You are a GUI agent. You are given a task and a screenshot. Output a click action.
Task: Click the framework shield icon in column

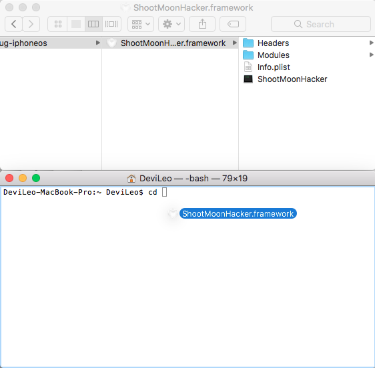[111, 43]
